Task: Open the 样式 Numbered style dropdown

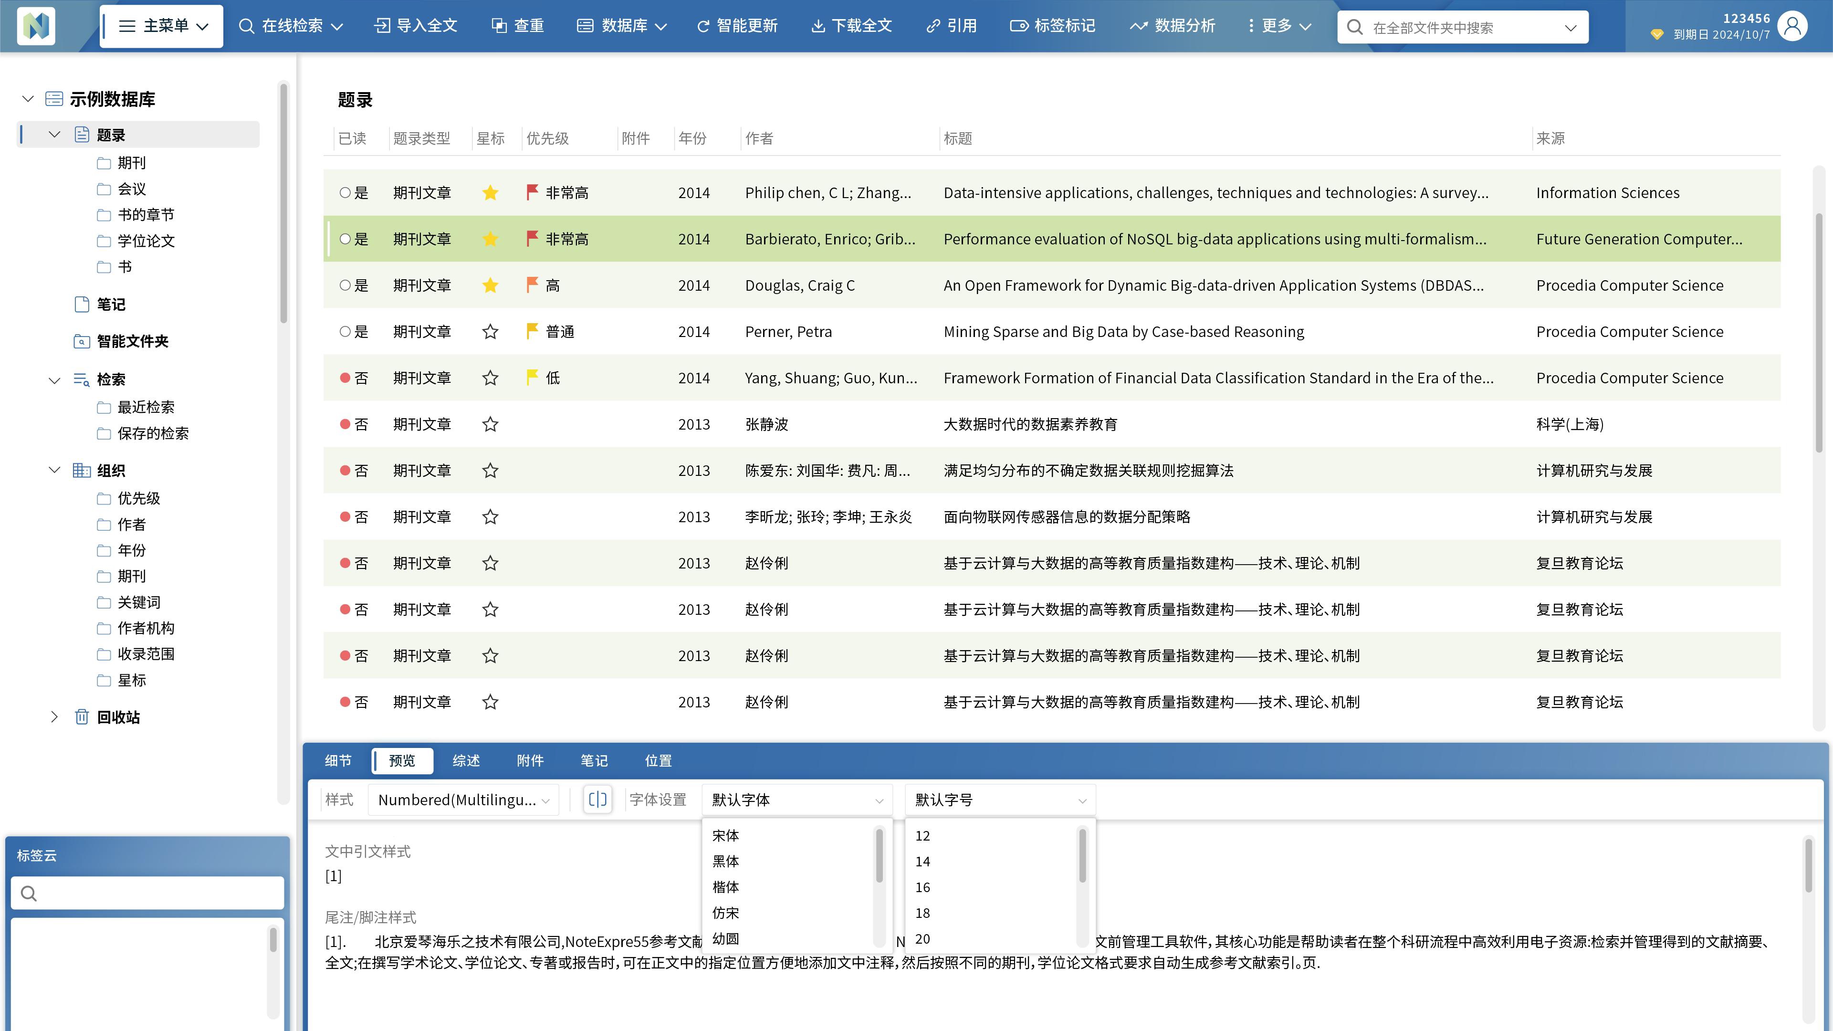Action: [x=463, y=800]
